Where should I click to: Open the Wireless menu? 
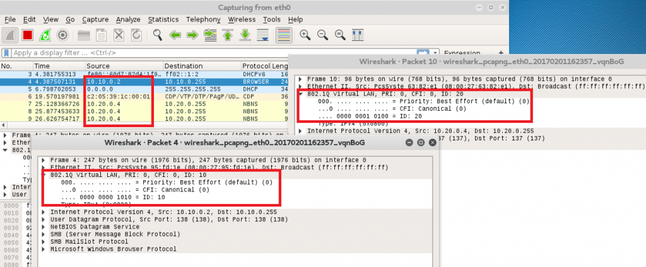click(242, 20)
